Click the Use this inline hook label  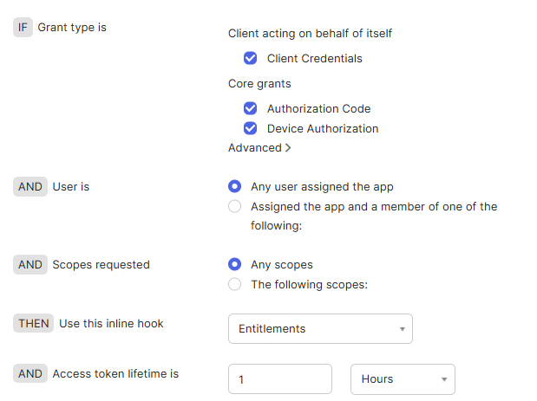[111, 323]
